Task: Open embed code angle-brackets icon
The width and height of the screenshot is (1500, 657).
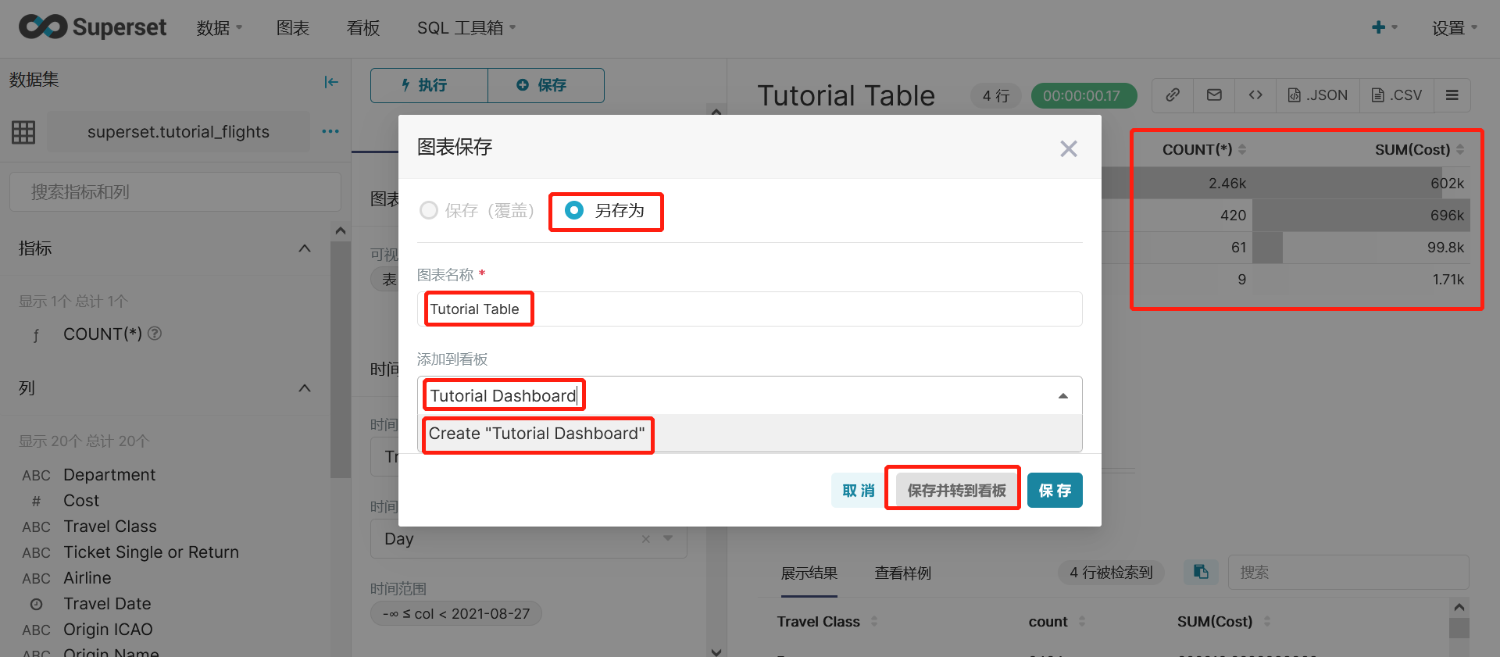Action: click(x=1255, y=95)
